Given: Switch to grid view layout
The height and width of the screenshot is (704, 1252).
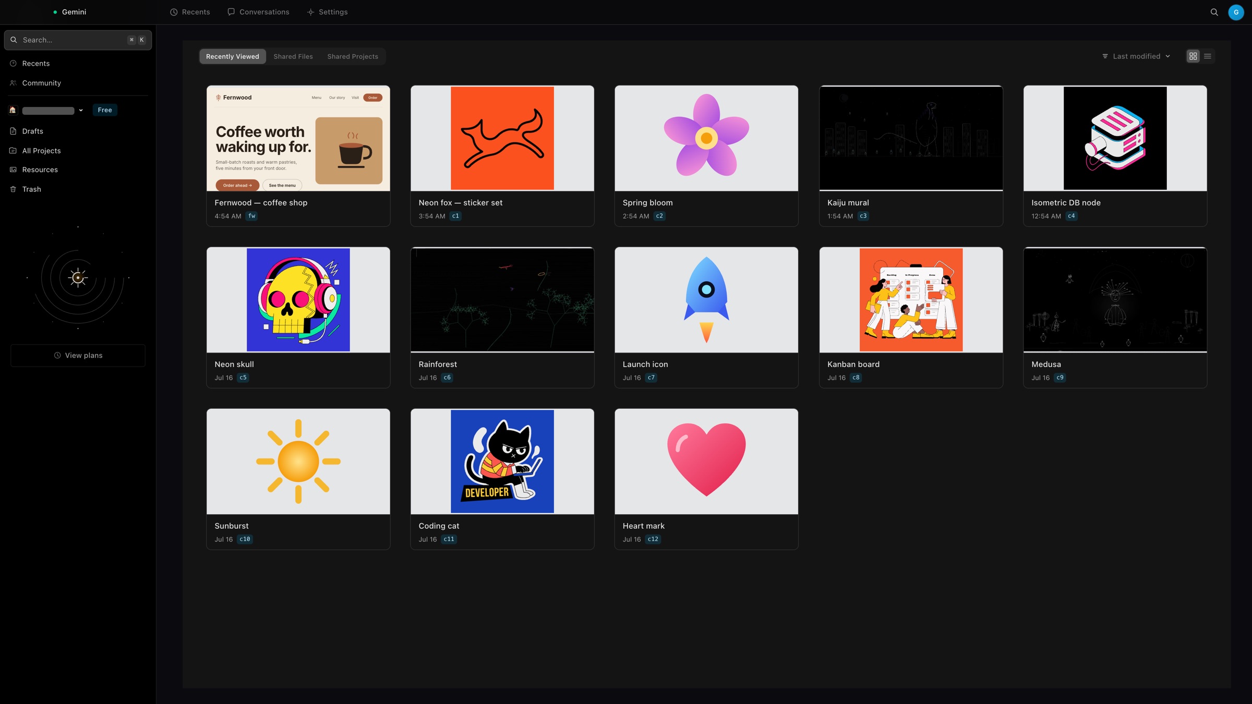Looking at the screenshot, I should (x=1193, y=56).
